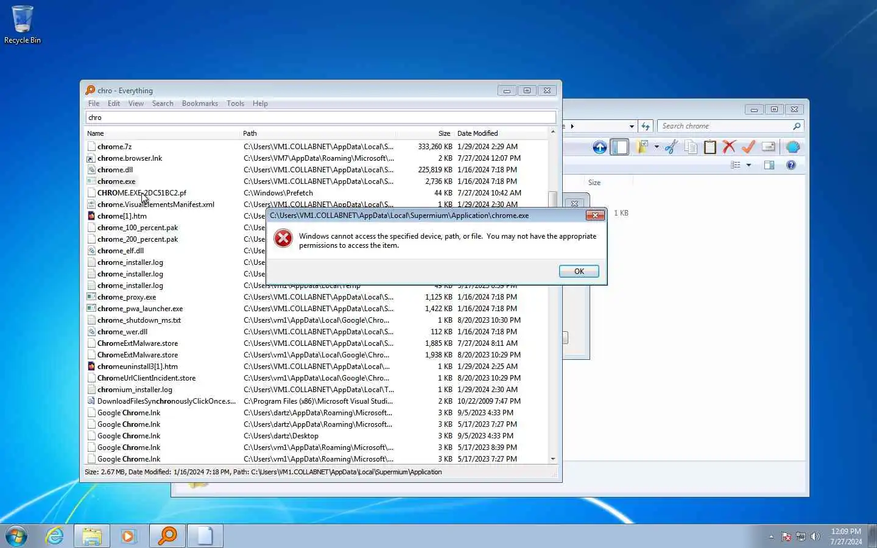Launch Internet Explorer from taskbar
The height and width of the screenshot is (548, 877).
click(55, 536)
